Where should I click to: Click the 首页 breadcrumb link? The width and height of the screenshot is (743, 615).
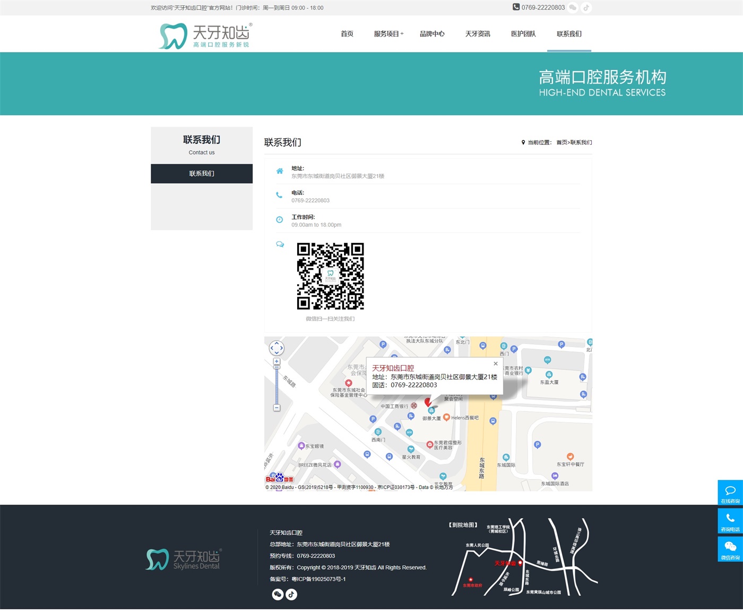pos(561,143)
